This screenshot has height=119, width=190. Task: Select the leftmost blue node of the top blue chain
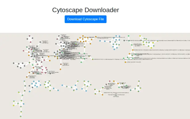pos(100,41)
